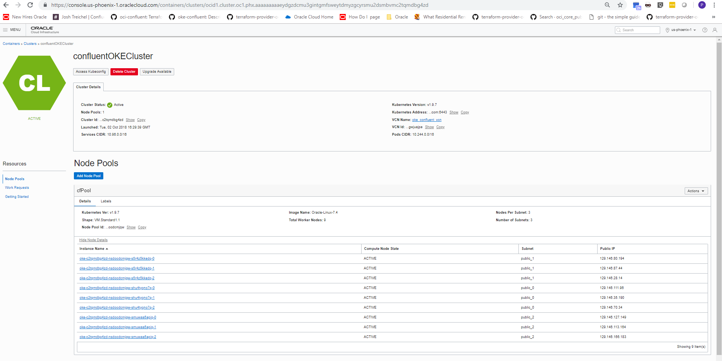Open the user profile icon in console header
Screen dimensions: 722x361
coord(715,30)
